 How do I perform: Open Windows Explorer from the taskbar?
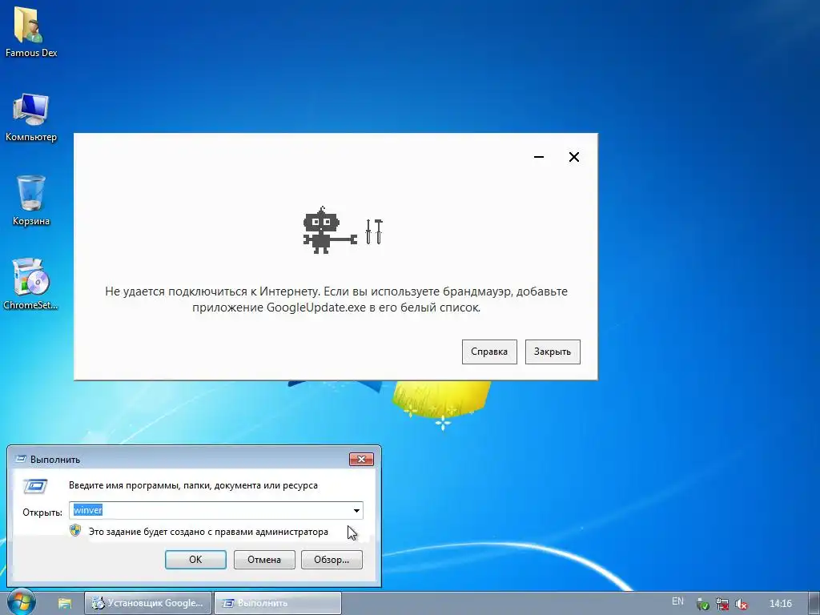coord(64,603)
